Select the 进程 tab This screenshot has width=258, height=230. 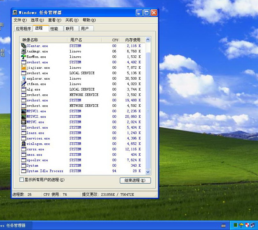41,28
